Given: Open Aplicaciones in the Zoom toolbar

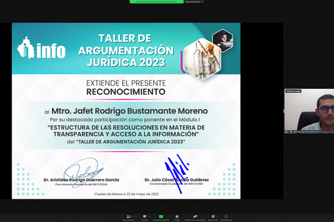Looking at the screenshot, I should tap(226, 218).
